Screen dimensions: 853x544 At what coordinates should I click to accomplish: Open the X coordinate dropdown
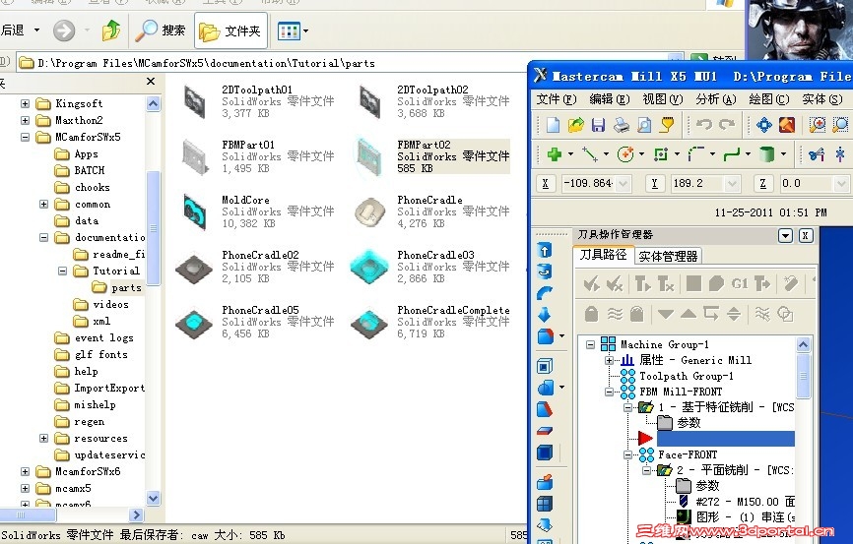coord(623,184)
